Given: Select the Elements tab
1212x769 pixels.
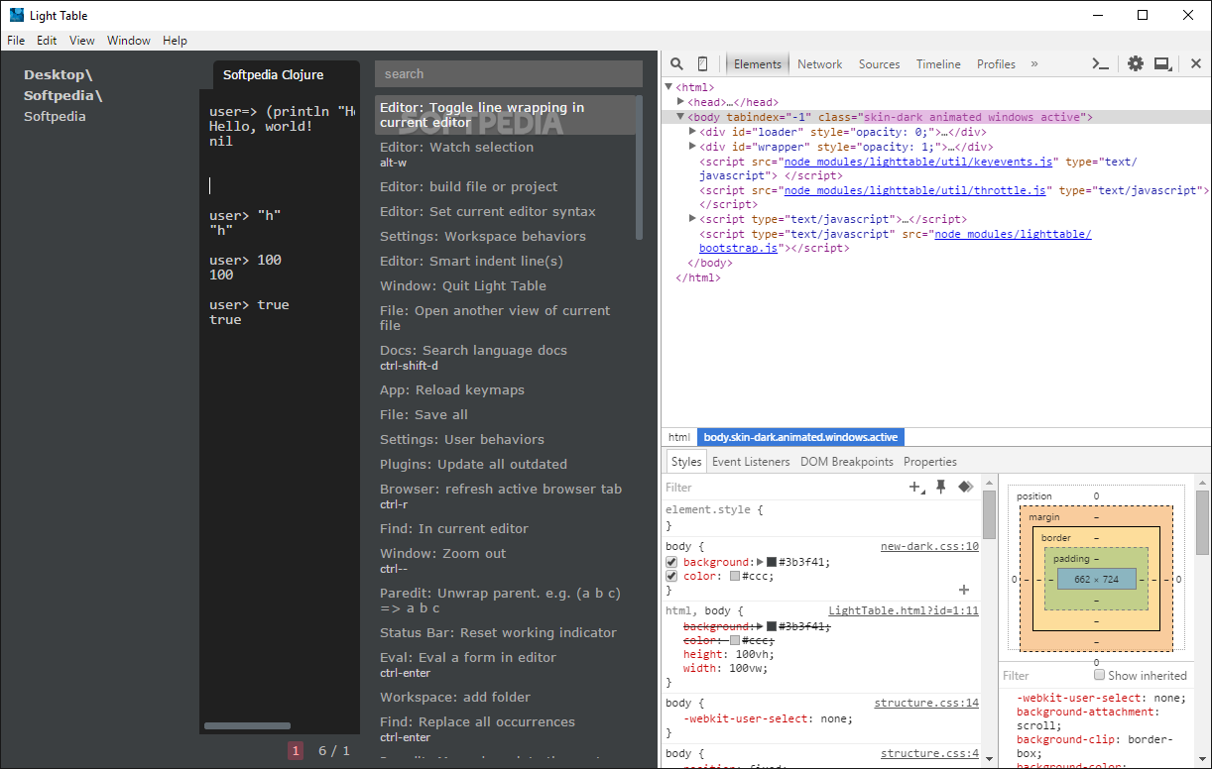Looking at the screenshot, I should coord(758,63).
